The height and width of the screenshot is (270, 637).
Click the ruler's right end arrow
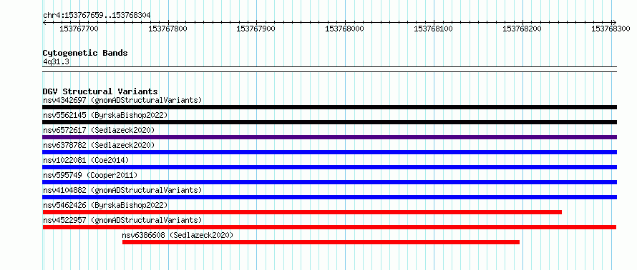pos(615,22)
